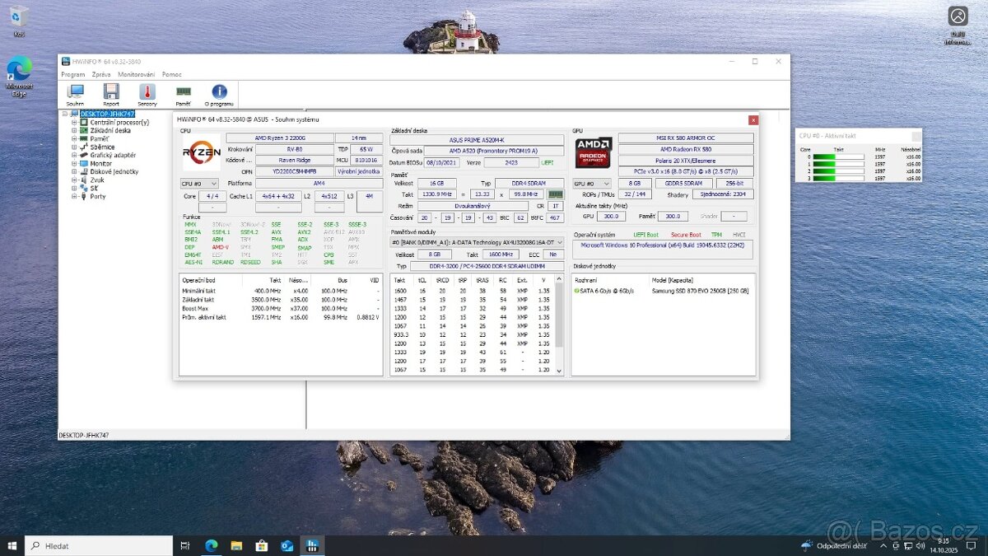Expand the Centrální procesor(y) tree node
This screenshot has height=556, width=988.
pos(74,122)
